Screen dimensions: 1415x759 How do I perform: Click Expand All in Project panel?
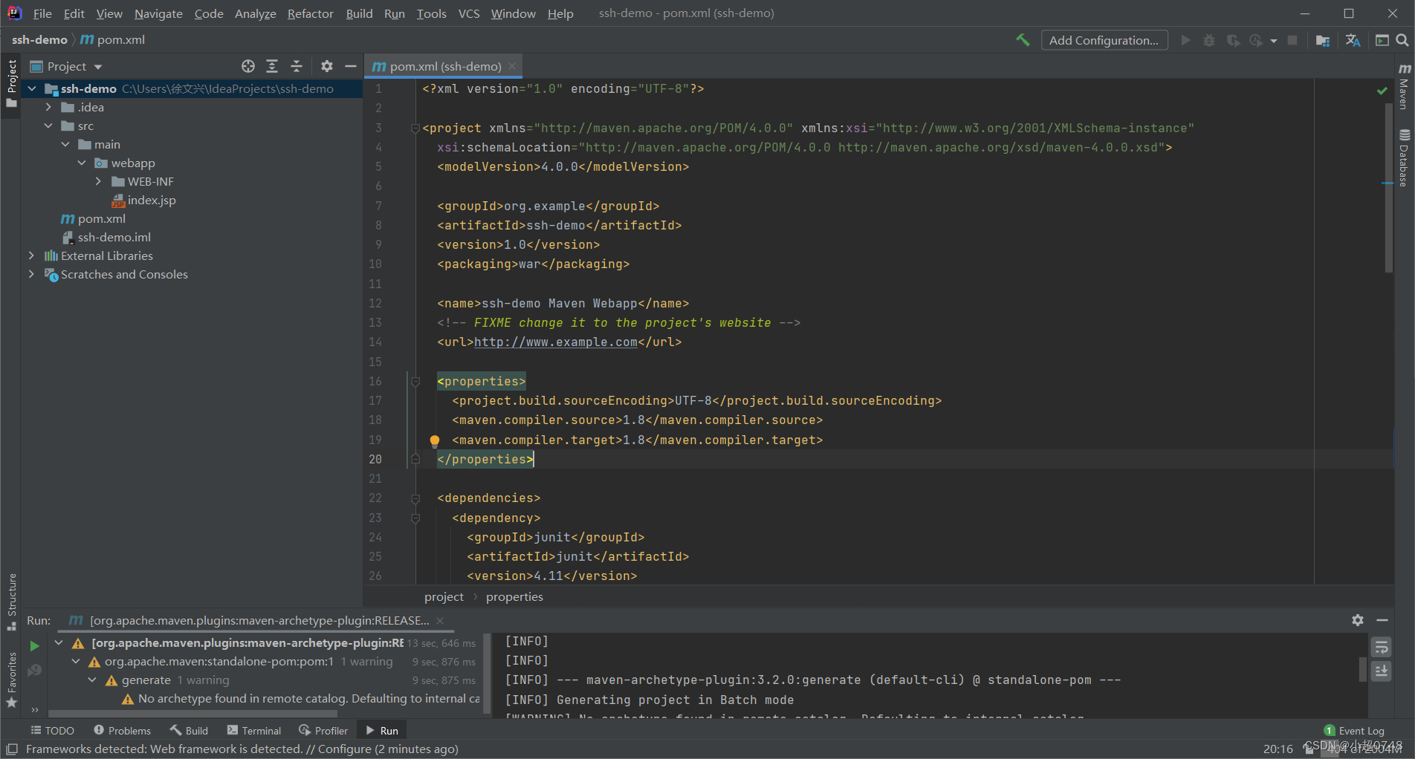272,66
